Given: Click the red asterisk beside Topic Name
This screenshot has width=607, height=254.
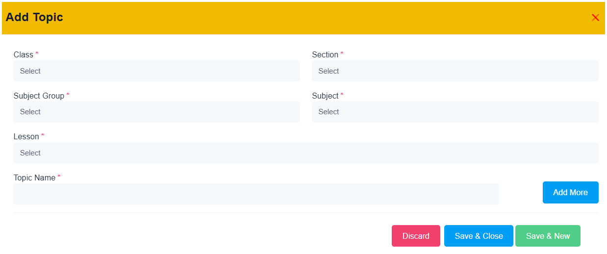Looking at the screenshot, I should (x=59, y=176).
